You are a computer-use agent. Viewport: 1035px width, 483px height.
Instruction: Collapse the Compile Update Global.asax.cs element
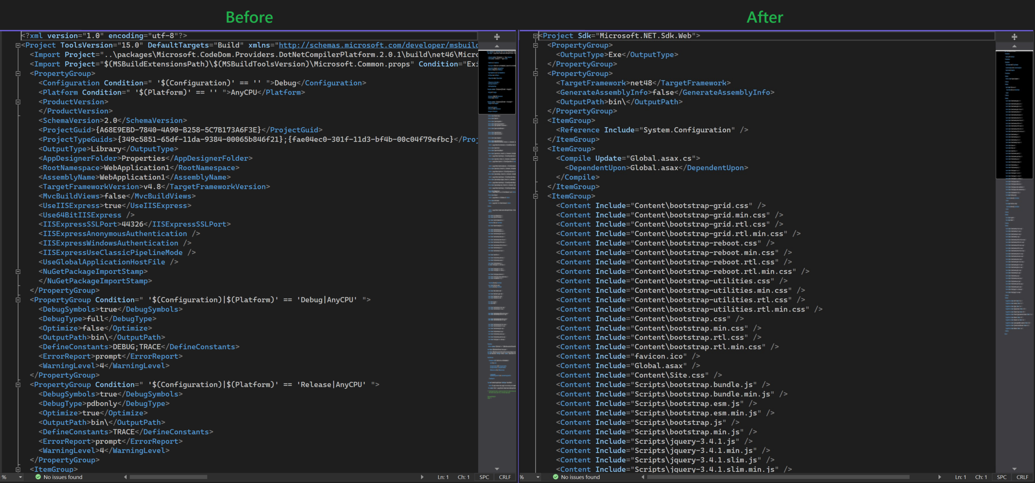click(x=535, y=159)
